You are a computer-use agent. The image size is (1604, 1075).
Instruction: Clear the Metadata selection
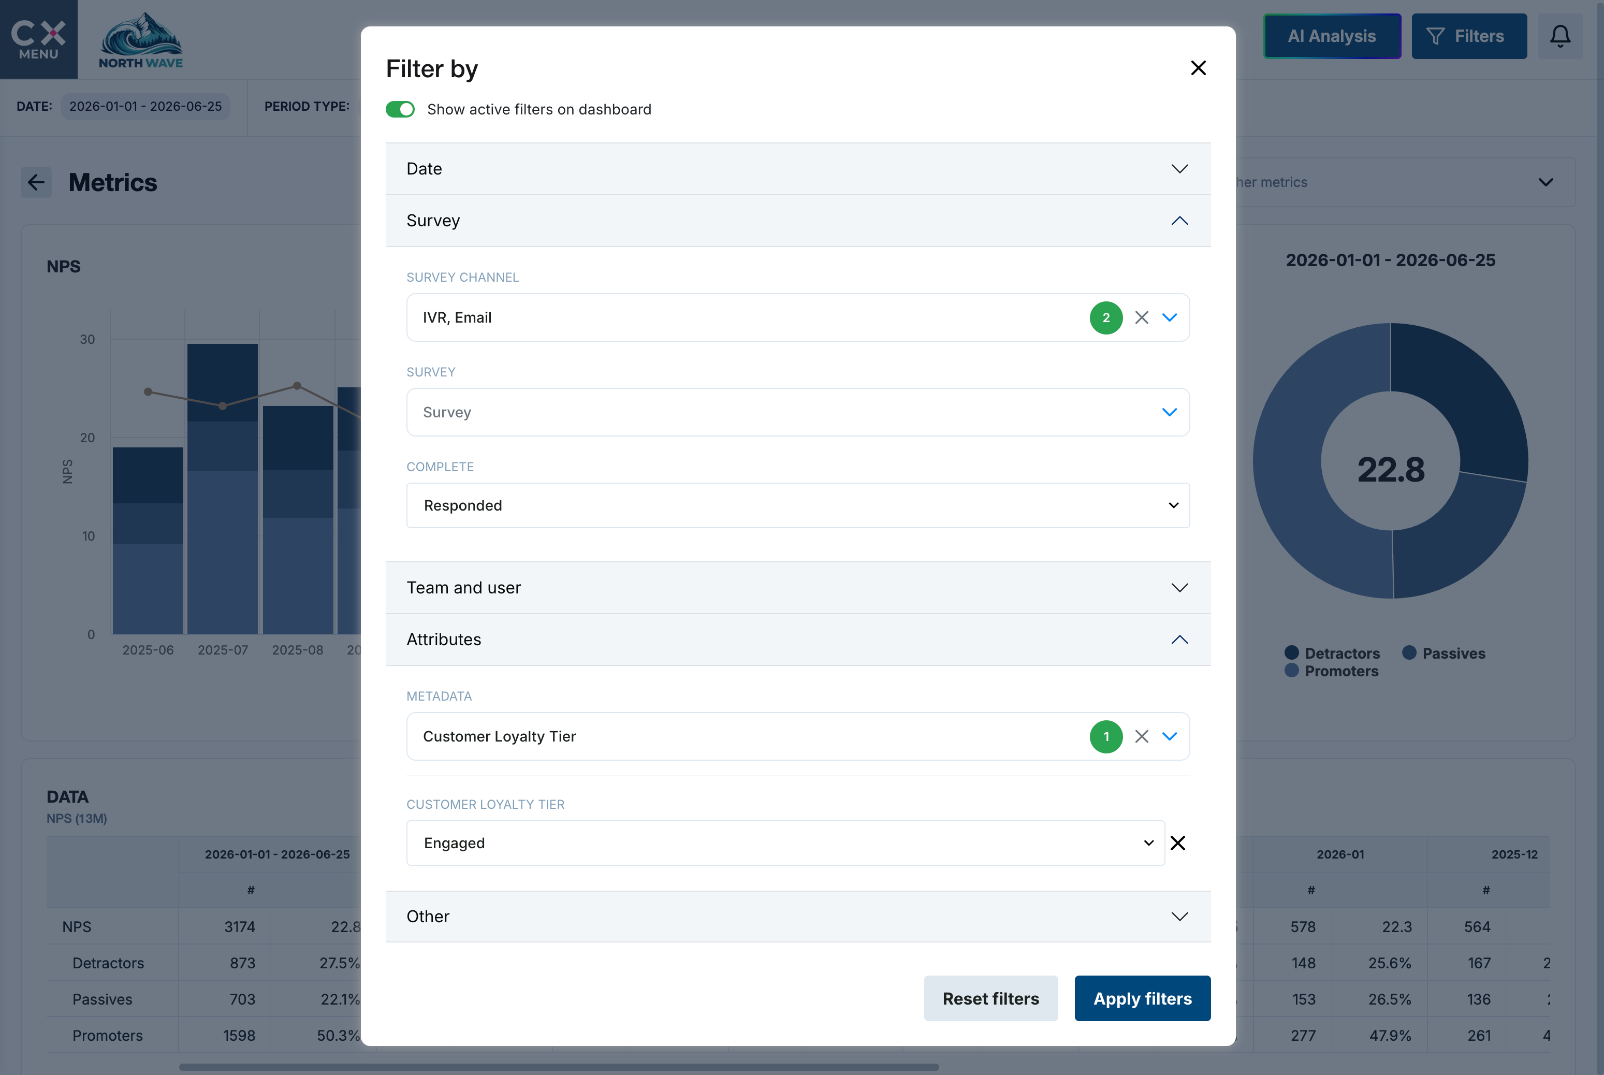[x=1141, y=736]
